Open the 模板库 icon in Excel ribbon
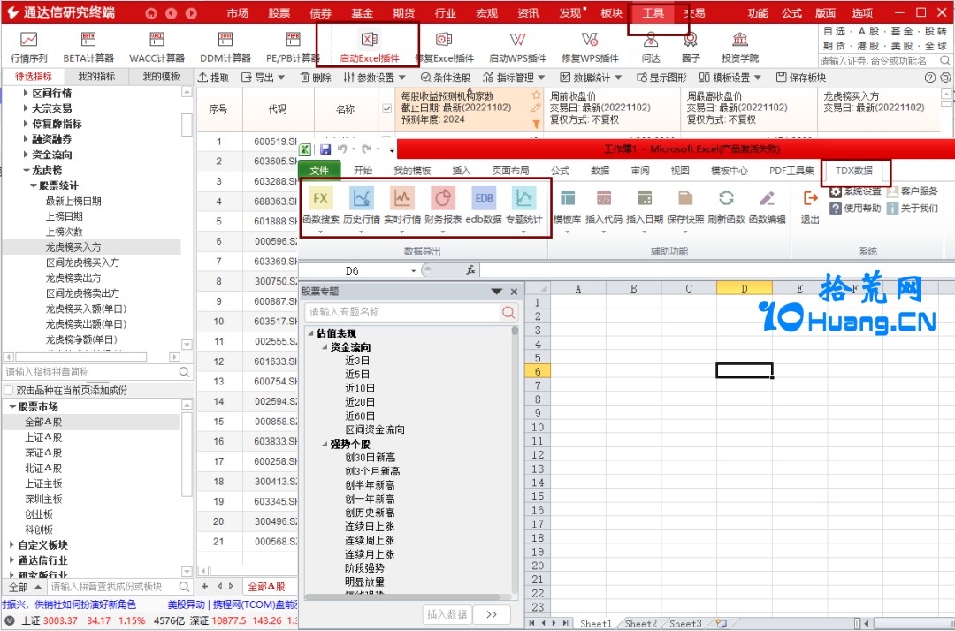The width and height of the screenshot is (955, 631). [567, 198]
